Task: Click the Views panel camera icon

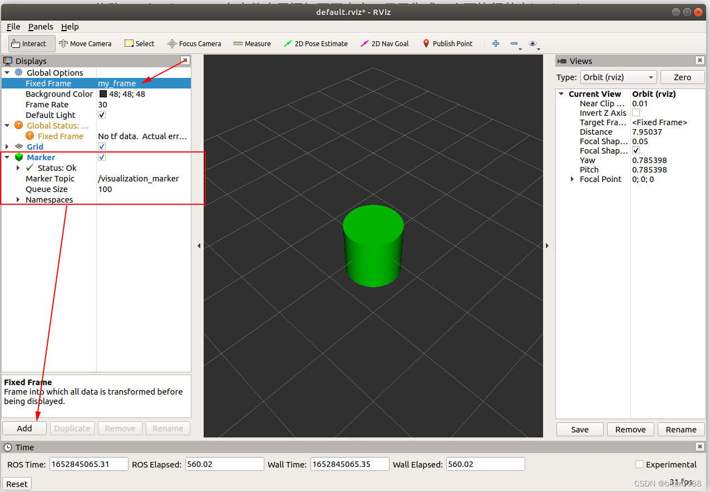Action: [562, 61]
